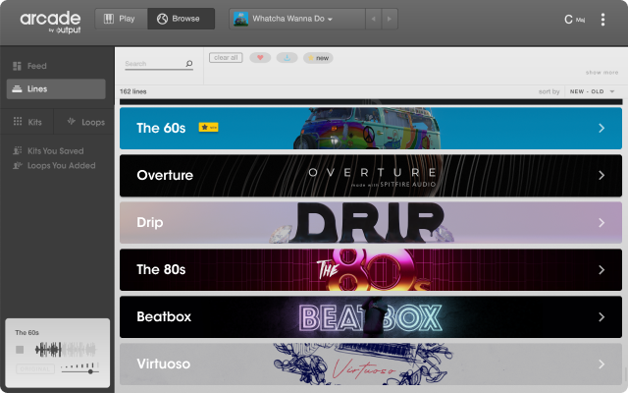Image resolution: width=628 pixels, height=393 pixels.
Task: Open the Loops tab
Action: coord(84,122)
